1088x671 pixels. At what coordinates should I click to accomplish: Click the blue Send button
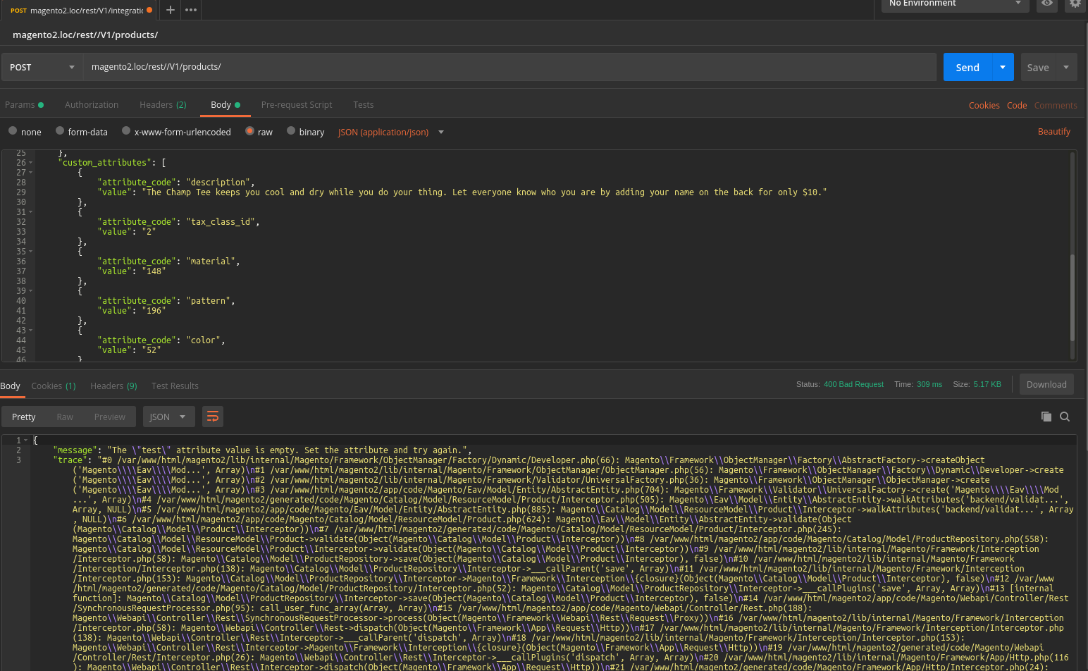968,67
